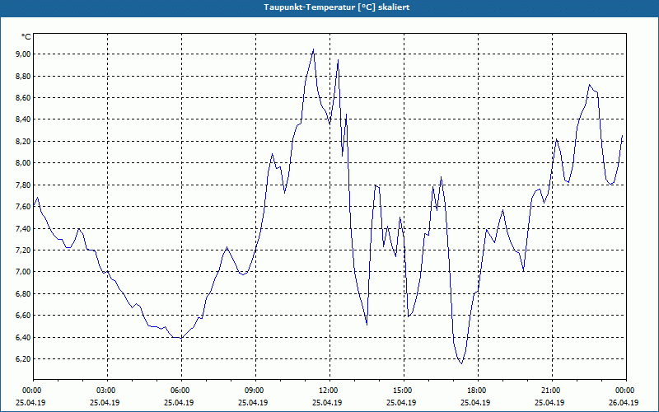
Task: Click the 9,00 y-axis value
Action: pos(24,54)
